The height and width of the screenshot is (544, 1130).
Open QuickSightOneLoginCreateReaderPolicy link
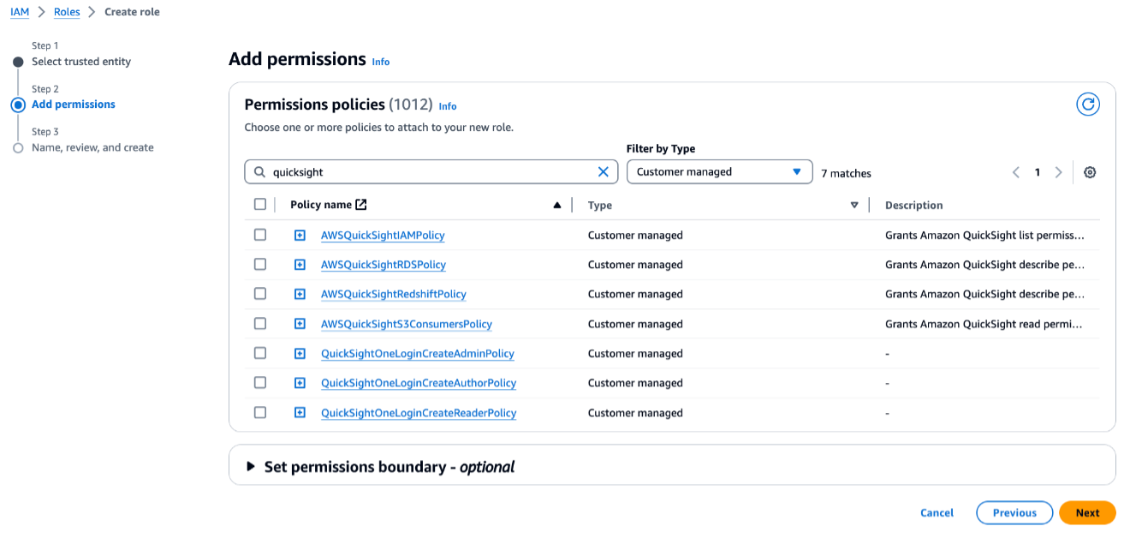(x=419, y=413)
